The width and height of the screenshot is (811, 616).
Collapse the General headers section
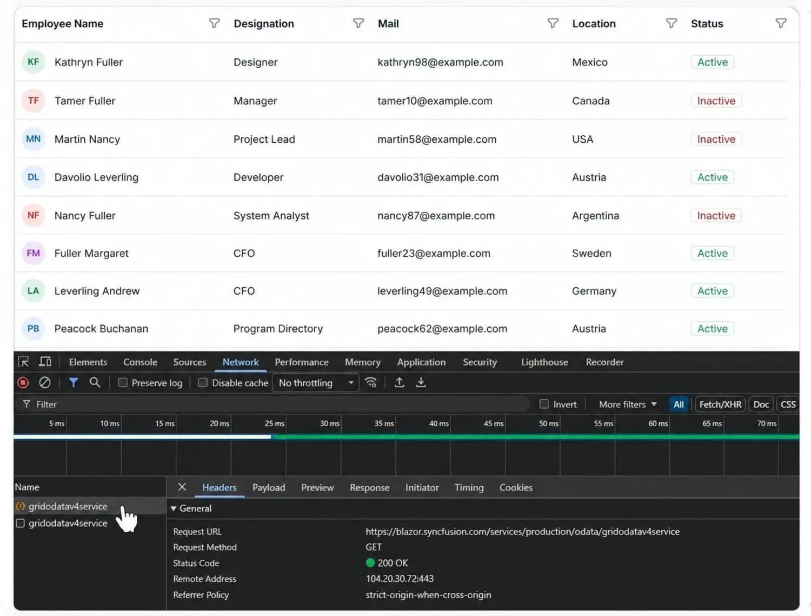point(174,508)
